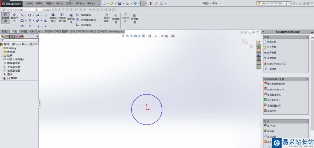Click Mirror Entities (镜向实体) tool
Image resolution: width=314 pixels, height=148 pixels.
click(x=83, y=15)
